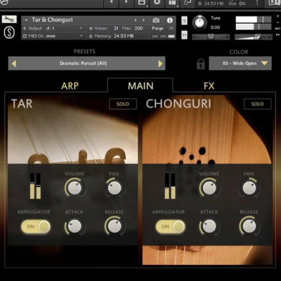Open instrument info icon
The height and width of the screenshot is (281, 281).
pos(170,20)
